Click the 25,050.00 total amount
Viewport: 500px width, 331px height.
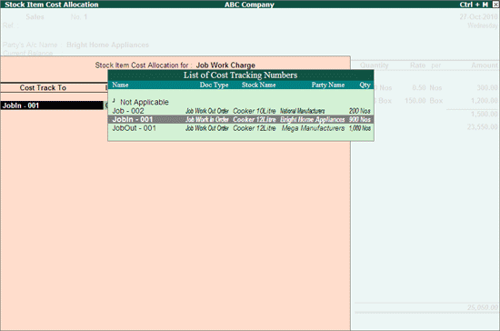click(x=483, y=307)
